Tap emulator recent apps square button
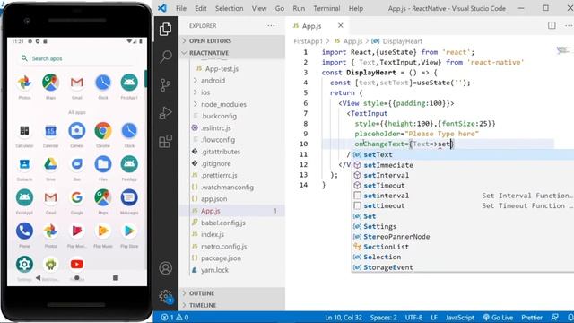 coord(116,278)
